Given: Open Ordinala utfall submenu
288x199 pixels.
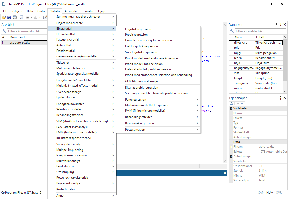Looking at the screenshot, I should tap(82, 34).
